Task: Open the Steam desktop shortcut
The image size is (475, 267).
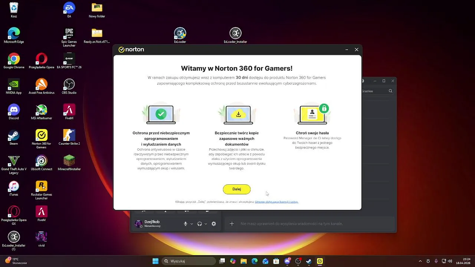Action: [14, 138]
